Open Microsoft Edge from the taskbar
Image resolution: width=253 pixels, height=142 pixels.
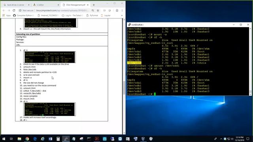(x=35, y=139)
